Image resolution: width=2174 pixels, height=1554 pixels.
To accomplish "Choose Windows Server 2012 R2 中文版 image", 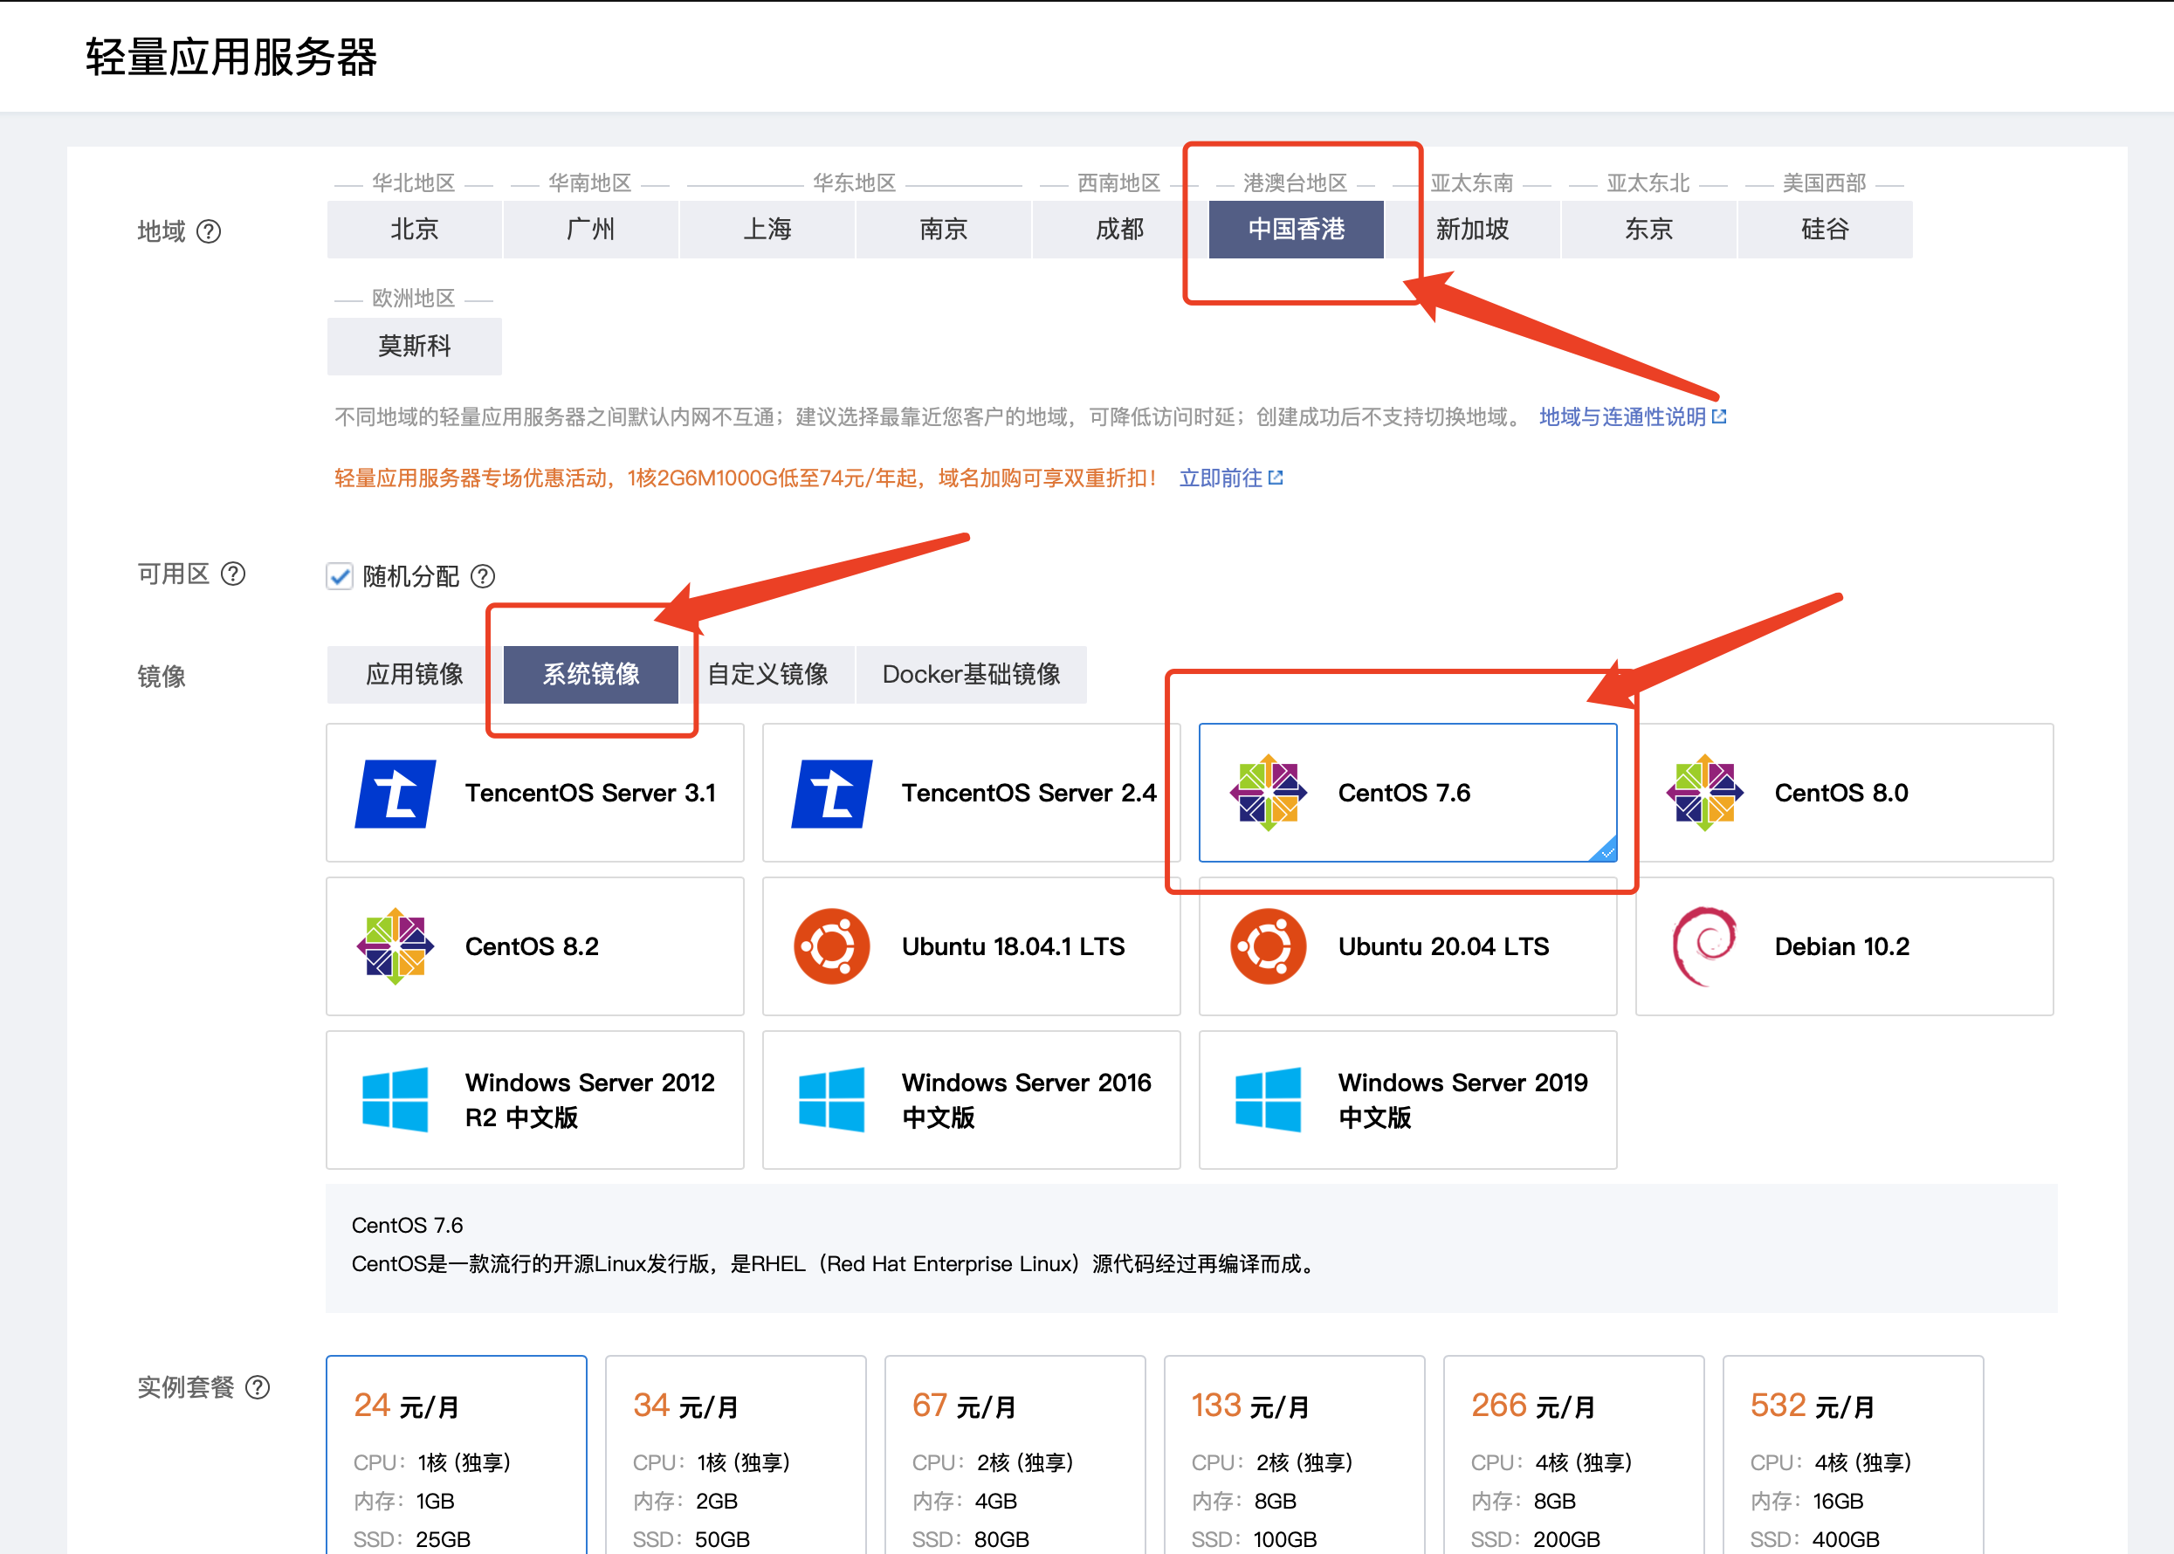I will (535, 1099).
